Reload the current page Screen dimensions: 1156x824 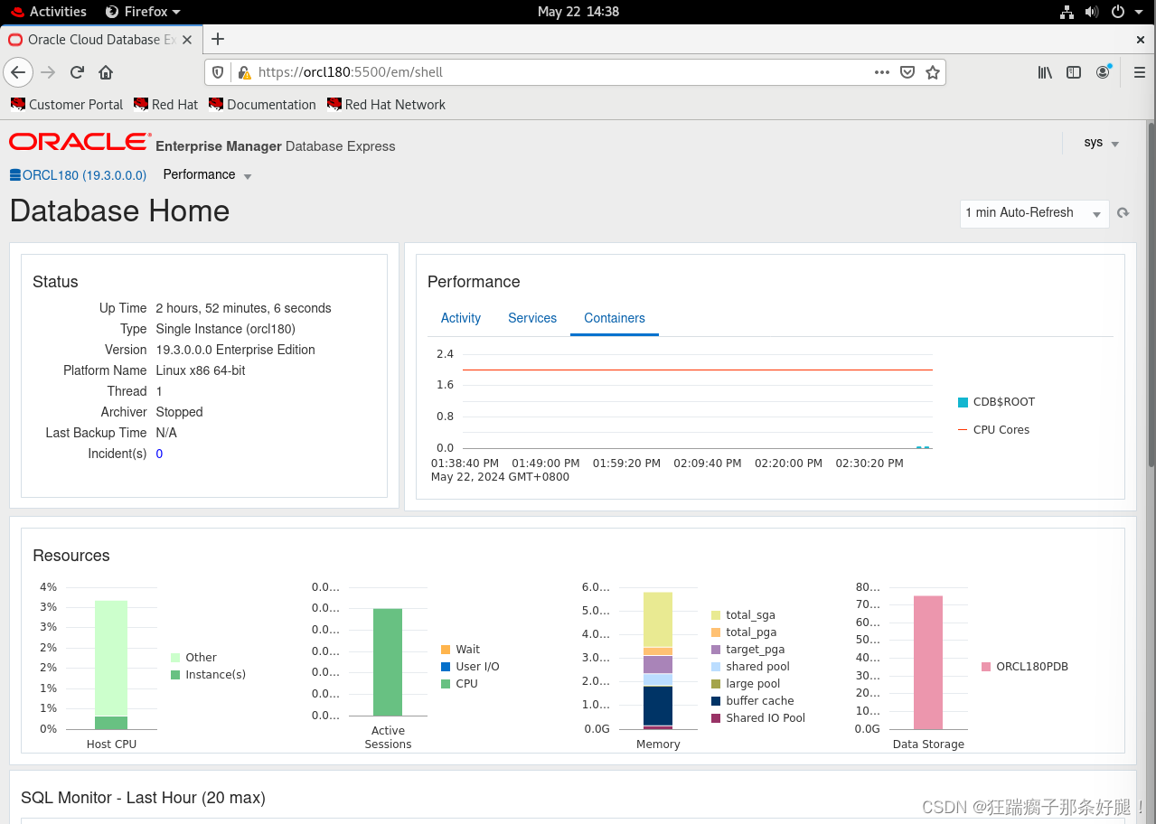pos(78,72)
